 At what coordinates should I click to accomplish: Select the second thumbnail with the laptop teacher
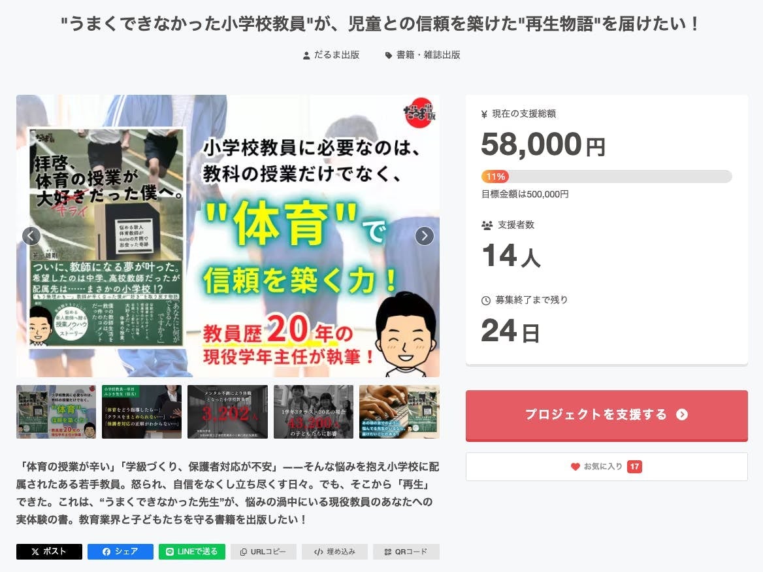(x=142, y=412)
